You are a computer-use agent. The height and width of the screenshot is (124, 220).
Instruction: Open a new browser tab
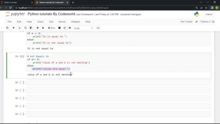tap(73, 2)
